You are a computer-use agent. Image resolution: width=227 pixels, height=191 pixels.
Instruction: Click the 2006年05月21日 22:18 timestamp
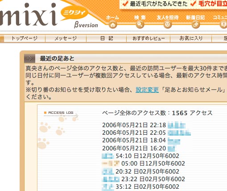[x=134, y=125]
